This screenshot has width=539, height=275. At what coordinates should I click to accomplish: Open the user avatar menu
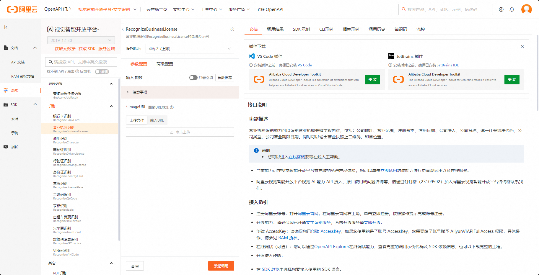[527, 9]
